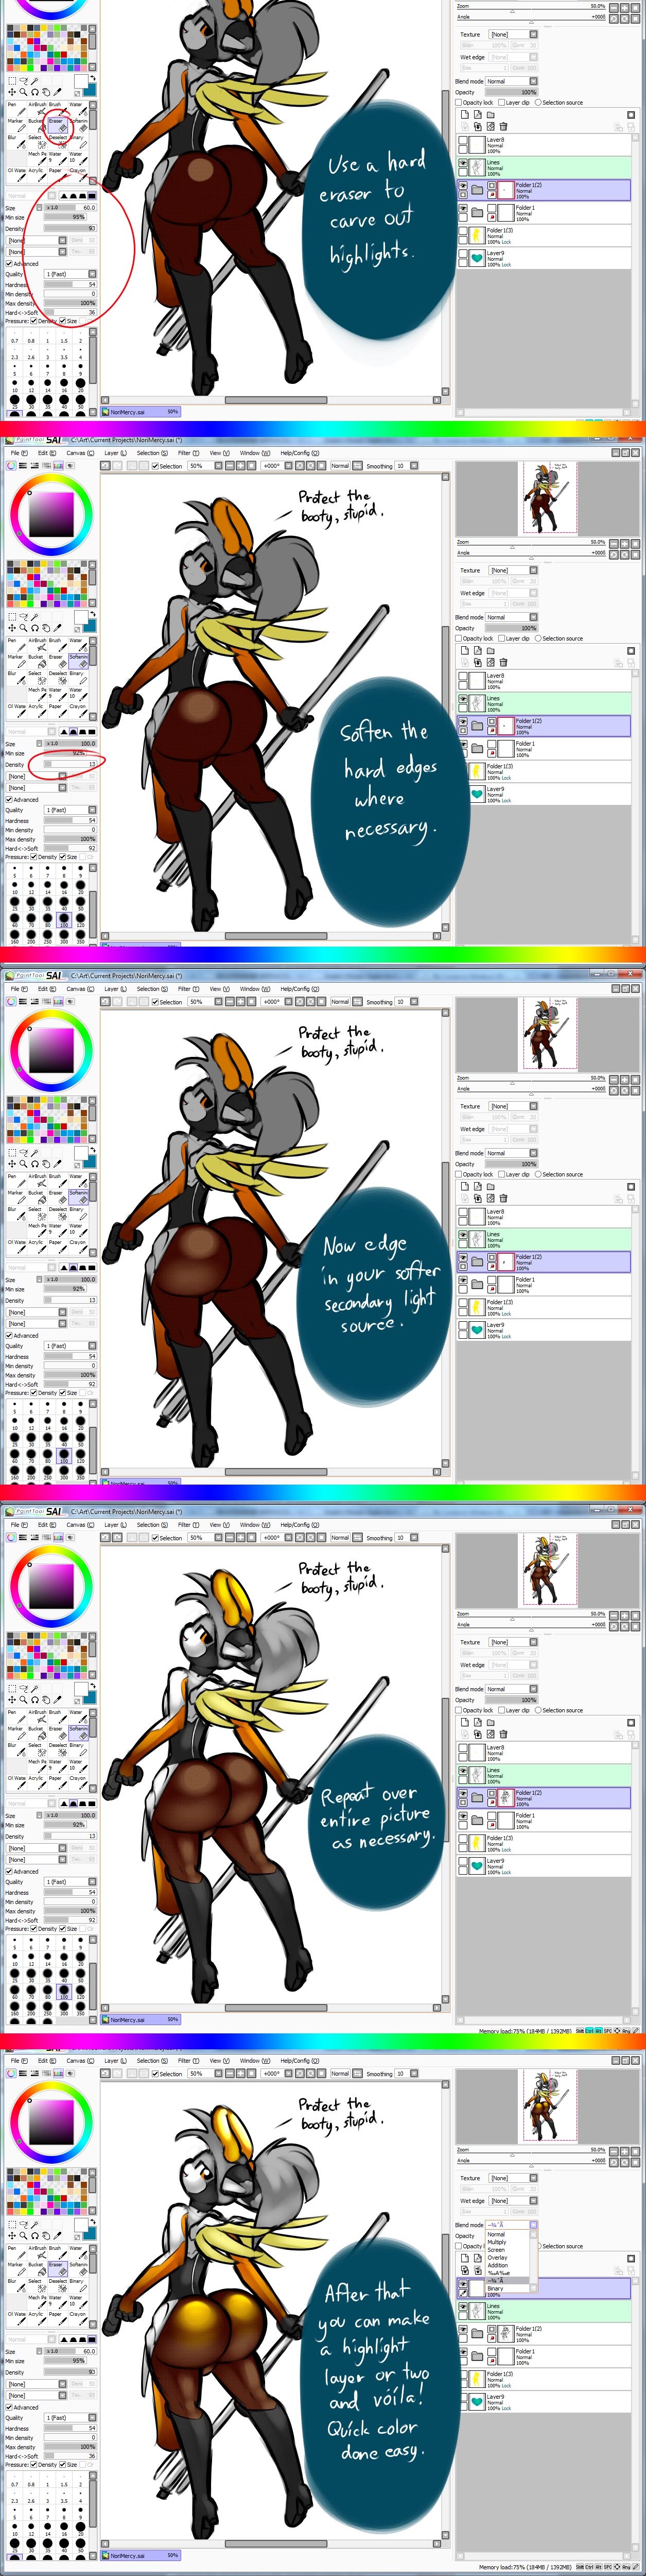Select AirBrush tool in 'Soften the hard edges' screenshot
The width and height of the screenshot is (646, 2576).
tap(36, 646)
